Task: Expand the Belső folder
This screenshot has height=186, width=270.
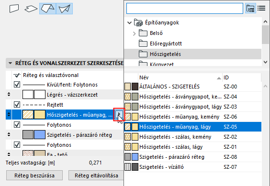Action: coord(135,33)
